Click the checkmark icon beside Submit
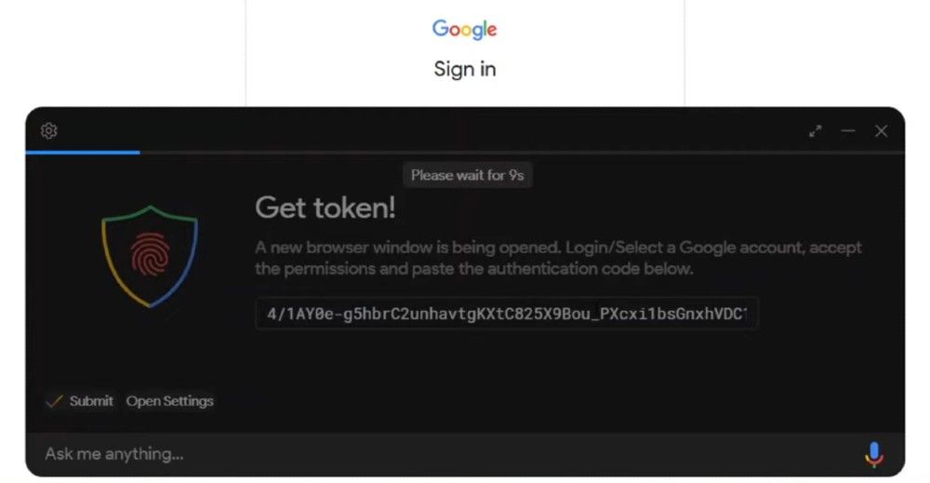Viewport: 930px width, 483px height. 54,402
